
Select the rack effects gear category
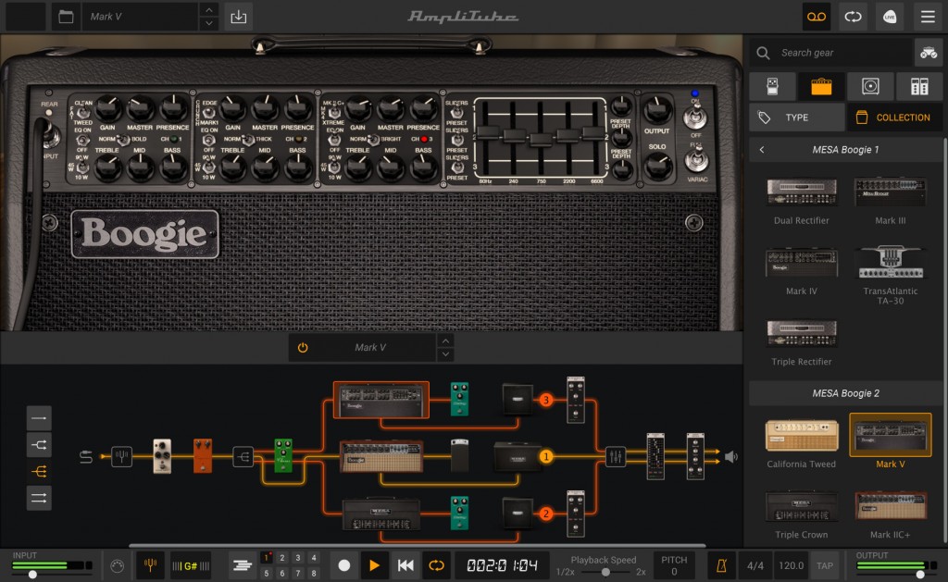coord(919,86)
